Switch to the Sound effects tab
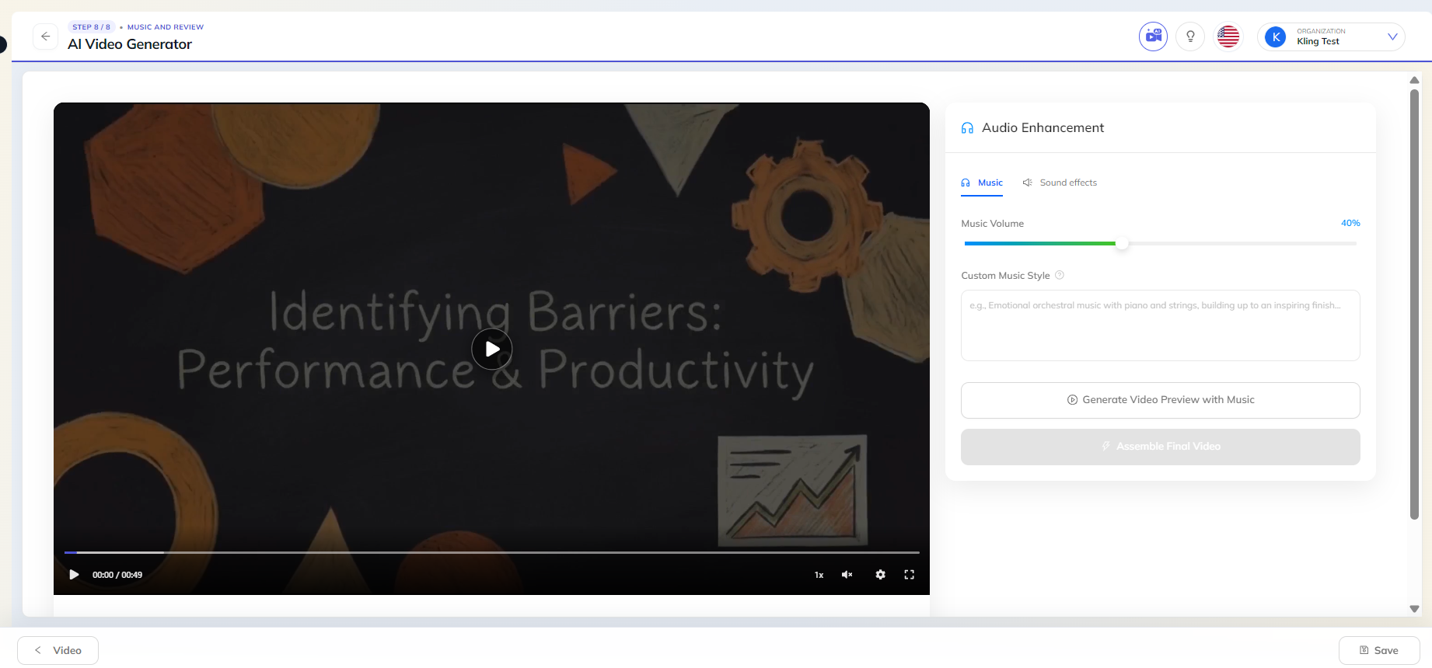Screen dimensions: 1432x668 [1060, 183]
